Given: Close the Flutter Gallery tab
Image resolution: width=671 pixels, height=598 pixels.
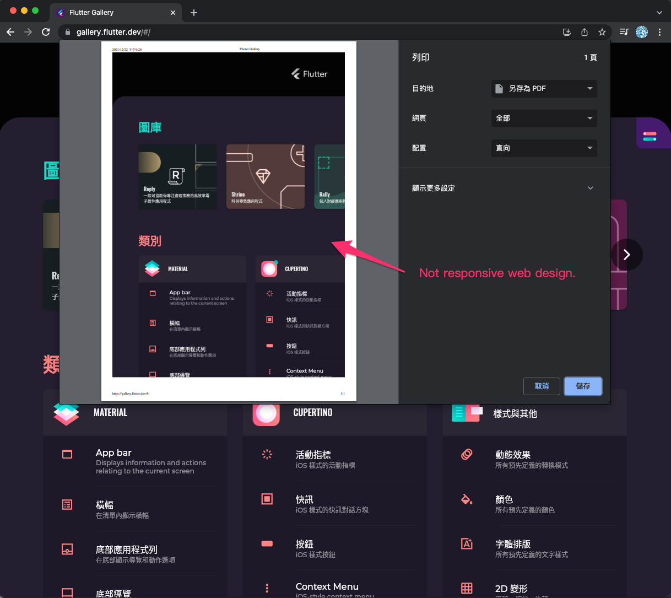Looking at the screenshot, I should pos(173,12).
